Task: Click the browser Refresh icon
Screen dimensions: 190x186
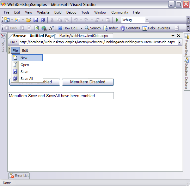Action: coord(36,28)
